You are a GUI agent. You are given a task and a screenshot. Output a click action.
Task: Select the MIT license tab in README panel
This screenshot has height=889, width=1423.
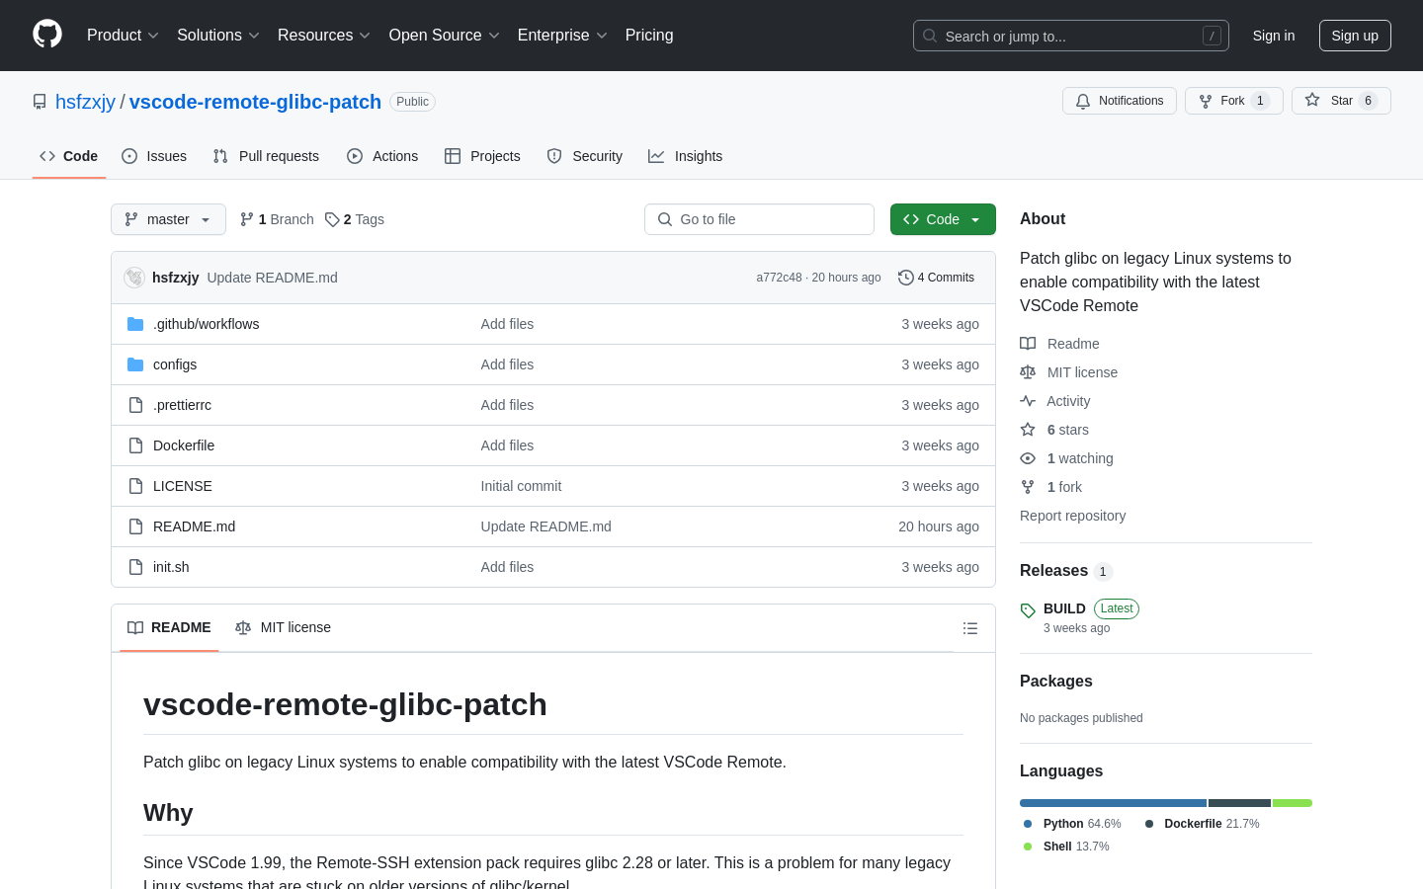(x=283, y=628)
